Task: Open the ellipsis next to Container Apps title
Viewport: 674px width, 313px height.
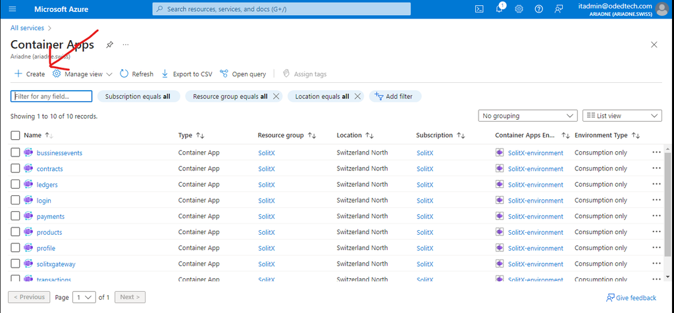Action: (x=126, y=45)
